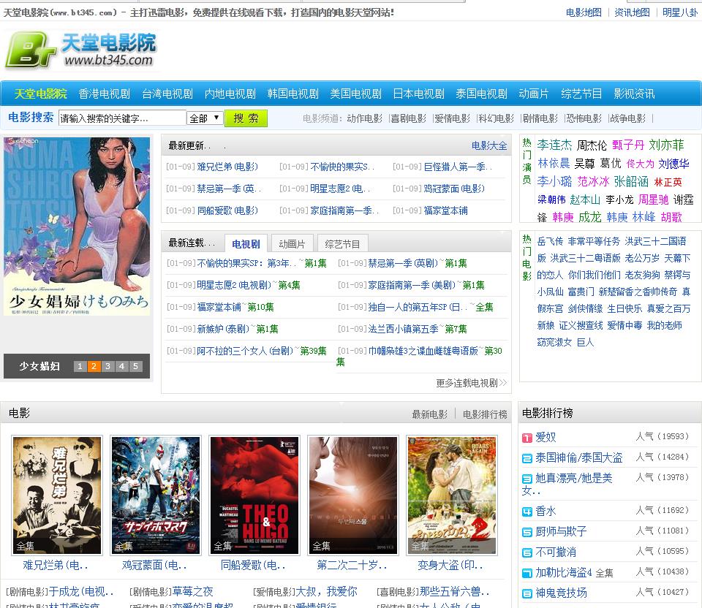Open the 电影地图 link at top

click(x=584, y=12)
